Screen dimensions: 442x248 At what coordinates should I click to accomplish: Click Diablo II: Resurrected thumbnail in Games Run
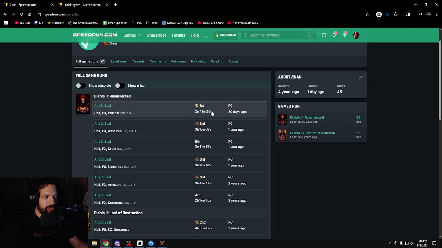pyautogui.click(x=282, y=120)
